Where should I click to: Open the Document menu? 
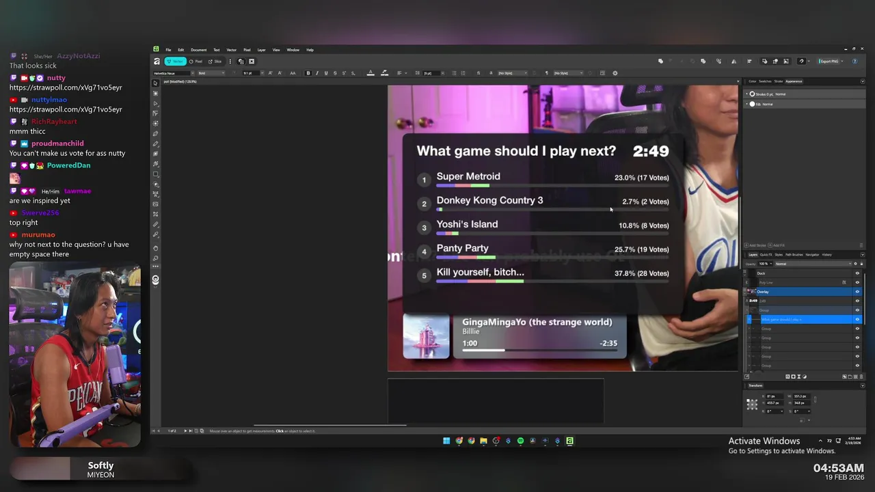coord(198,50)
